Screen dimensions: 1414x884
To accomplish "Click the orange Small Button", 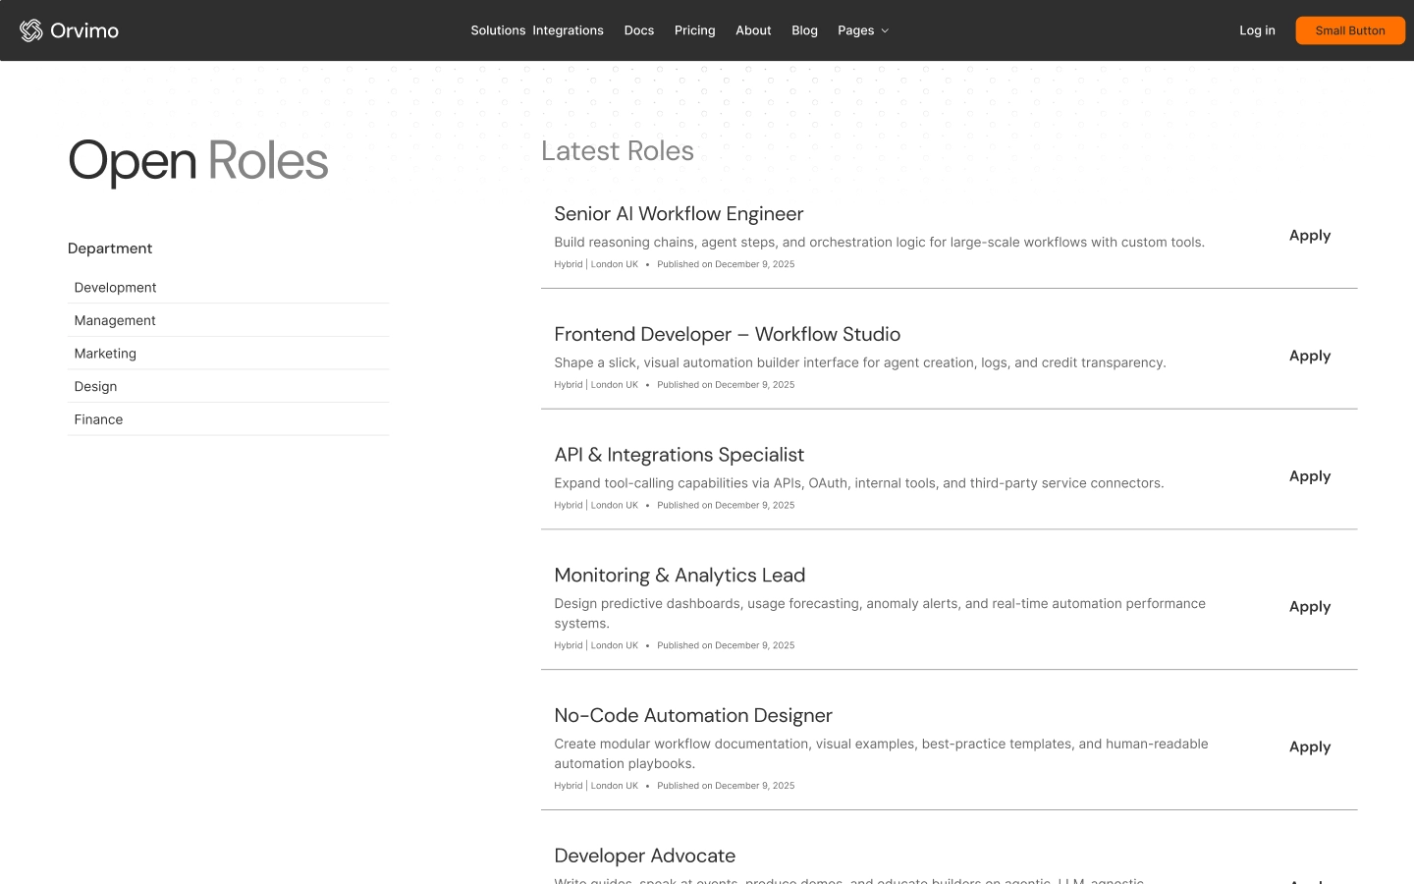I will pos(1350,30).
